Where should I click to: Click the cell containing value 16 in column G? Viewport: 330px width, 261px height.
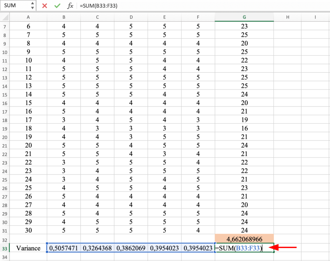pyautogui.click(x=244, y=129)
